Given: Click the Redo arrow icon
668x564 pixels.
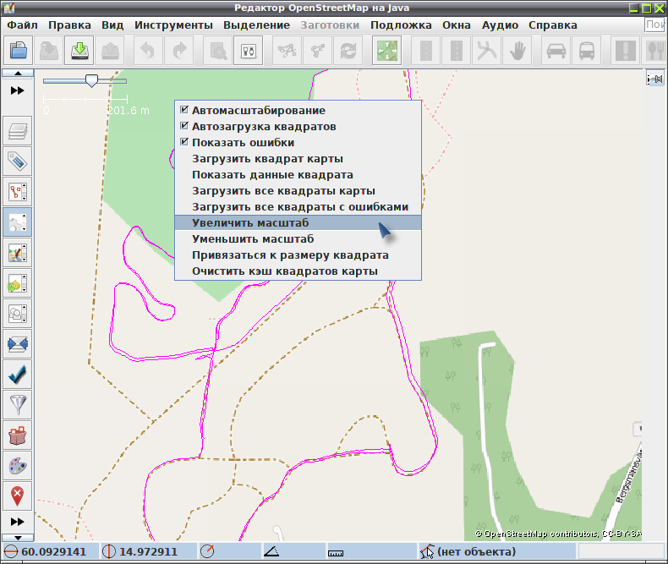Looking at the screenshot, I should click(x=179, y=51).
